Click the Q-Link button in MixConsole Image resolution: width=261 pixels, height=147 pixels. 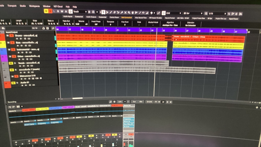[150, 102]
